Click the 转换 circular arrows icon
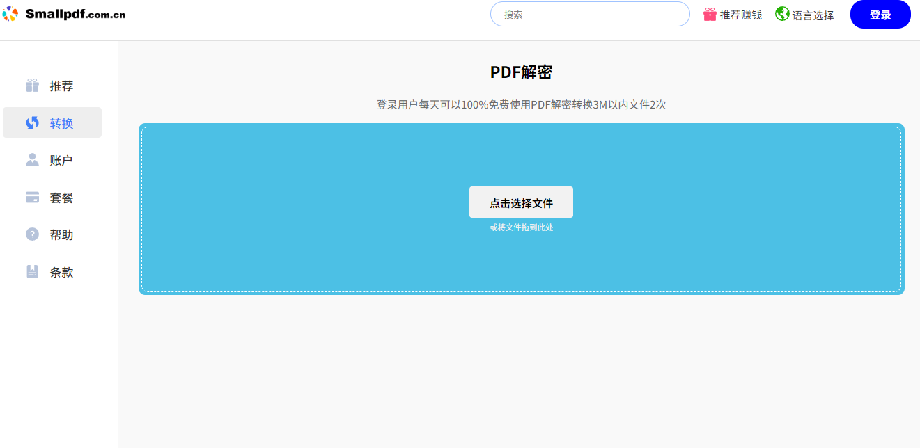 click(33, 123)
